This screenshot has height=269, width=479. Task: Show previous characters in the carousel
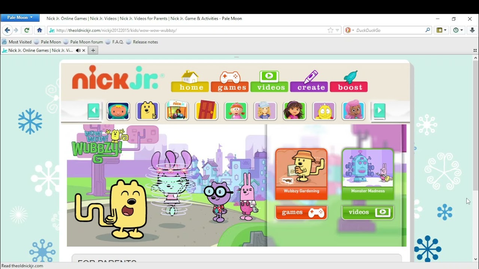tap(94, 111)
